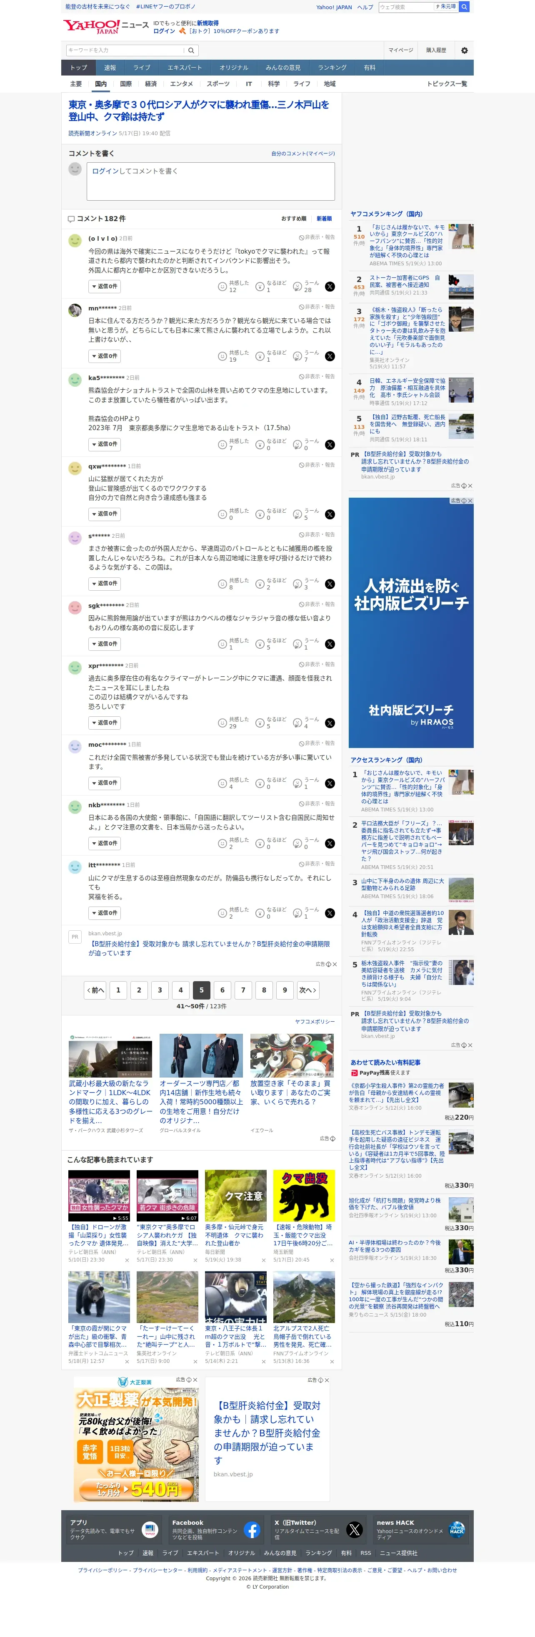
Task: Click 共感した icon on (o l v l o)'s comment
Action: pos(222,287)
